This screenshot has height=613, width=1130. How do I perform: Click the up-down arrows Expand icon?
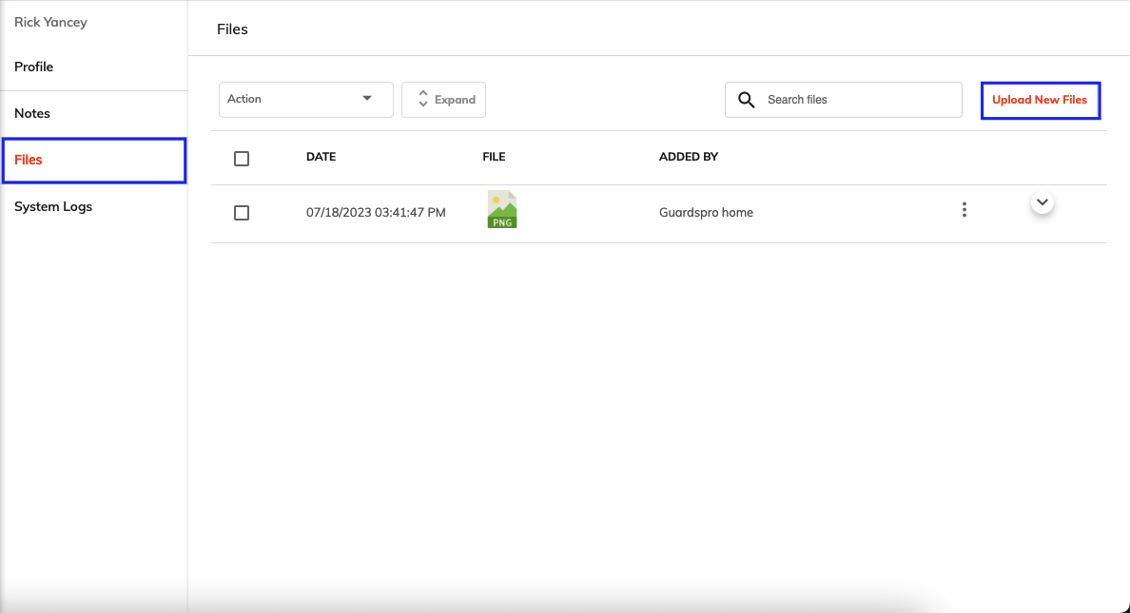423,100
